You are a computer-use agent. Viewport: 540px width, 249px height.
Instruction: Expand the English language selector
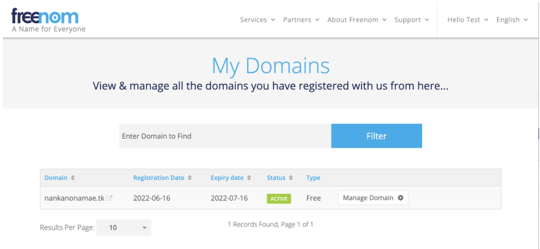click(x=512, y=20)
